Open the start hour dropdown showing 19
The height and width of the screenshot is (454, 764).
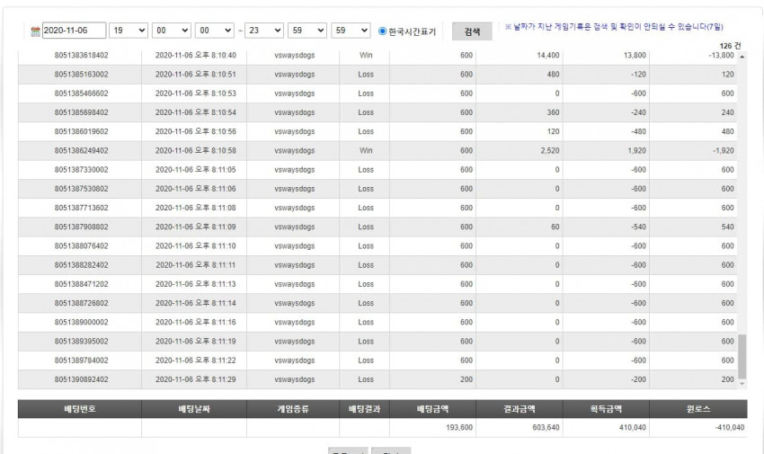129,31
